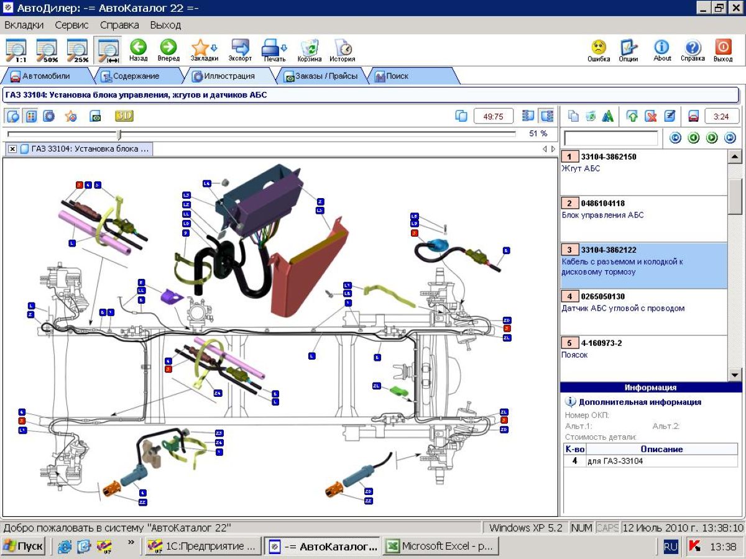746x559 pixels.
Task: Toggle the magnifier view mode button
Action: tap(13, 116)
